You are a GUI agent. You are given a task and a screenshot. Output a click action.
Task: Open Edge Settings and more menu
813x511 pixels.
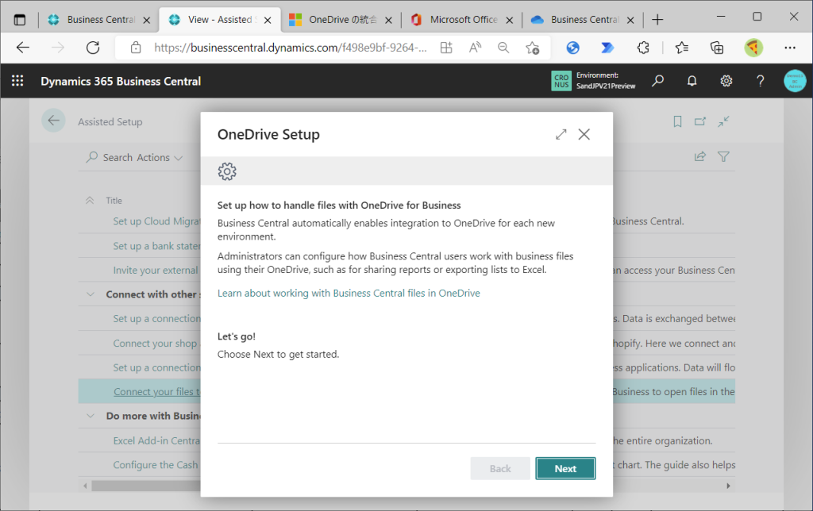[790, 48]
